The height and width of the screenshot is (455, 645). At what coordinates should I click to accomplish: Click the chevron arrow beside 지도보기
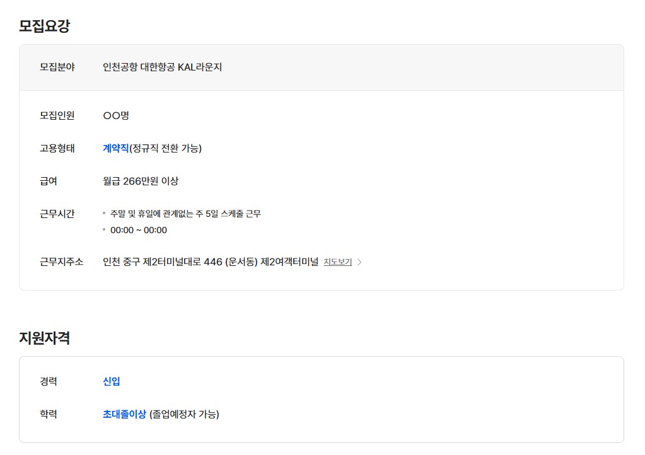pos(359,262)
